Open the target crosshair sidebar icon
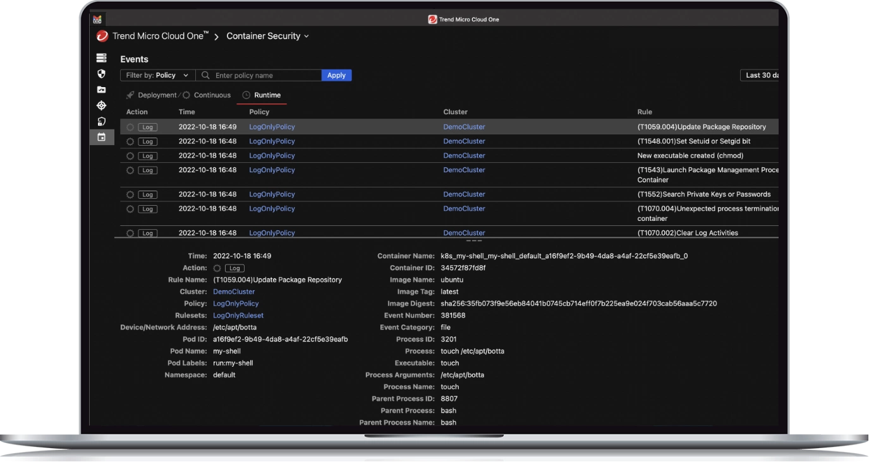This screenshot has height=462, width=869. (101, 105)
